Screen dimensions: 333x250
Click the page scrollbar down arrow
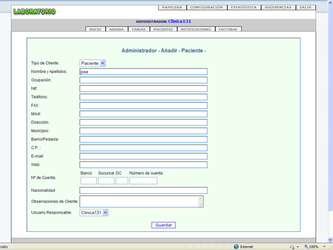330,240
